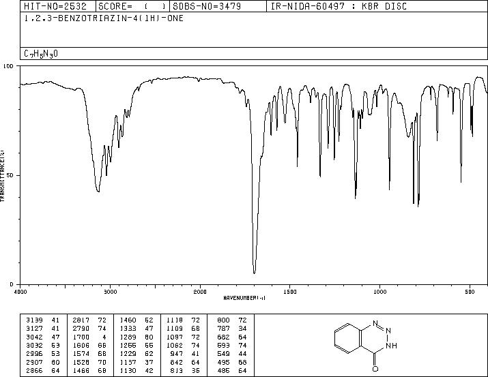Image resolution: width=488 pixels, height=377 pixels.
Task: Click peak table entry 486
Action: click(x=223, y=371)
